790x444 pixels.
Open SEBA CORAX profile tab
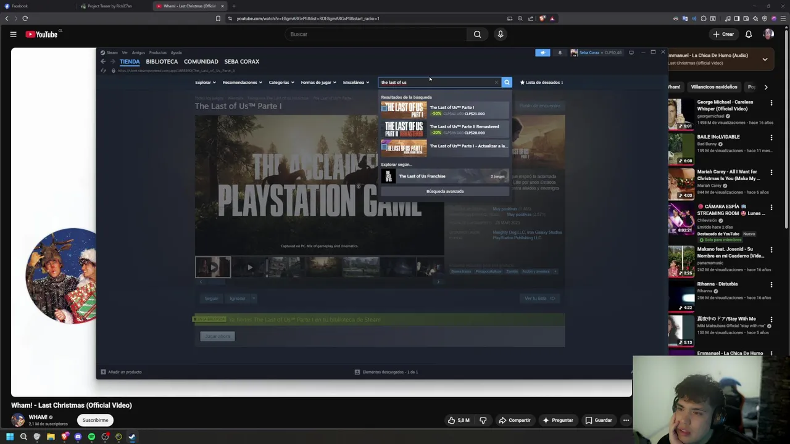point(242,62)
